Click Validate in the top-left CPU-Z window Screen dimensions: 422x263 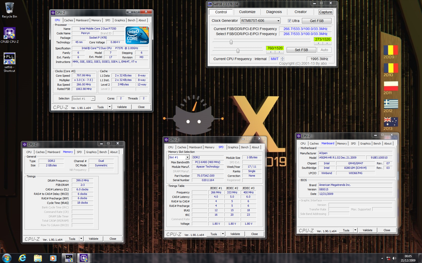(x=122, y=107)
